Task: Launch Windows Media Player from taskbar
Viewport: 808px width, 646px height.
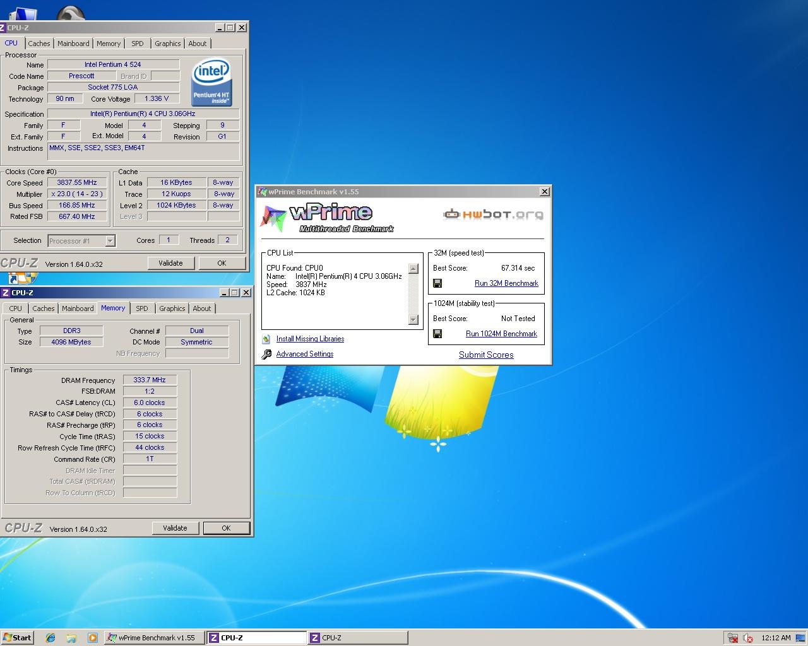Action: (x=92, y=638)
